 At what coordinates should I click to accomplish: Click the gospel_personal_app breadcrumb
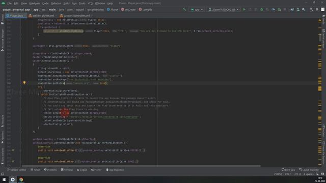[x=16, y=10]
